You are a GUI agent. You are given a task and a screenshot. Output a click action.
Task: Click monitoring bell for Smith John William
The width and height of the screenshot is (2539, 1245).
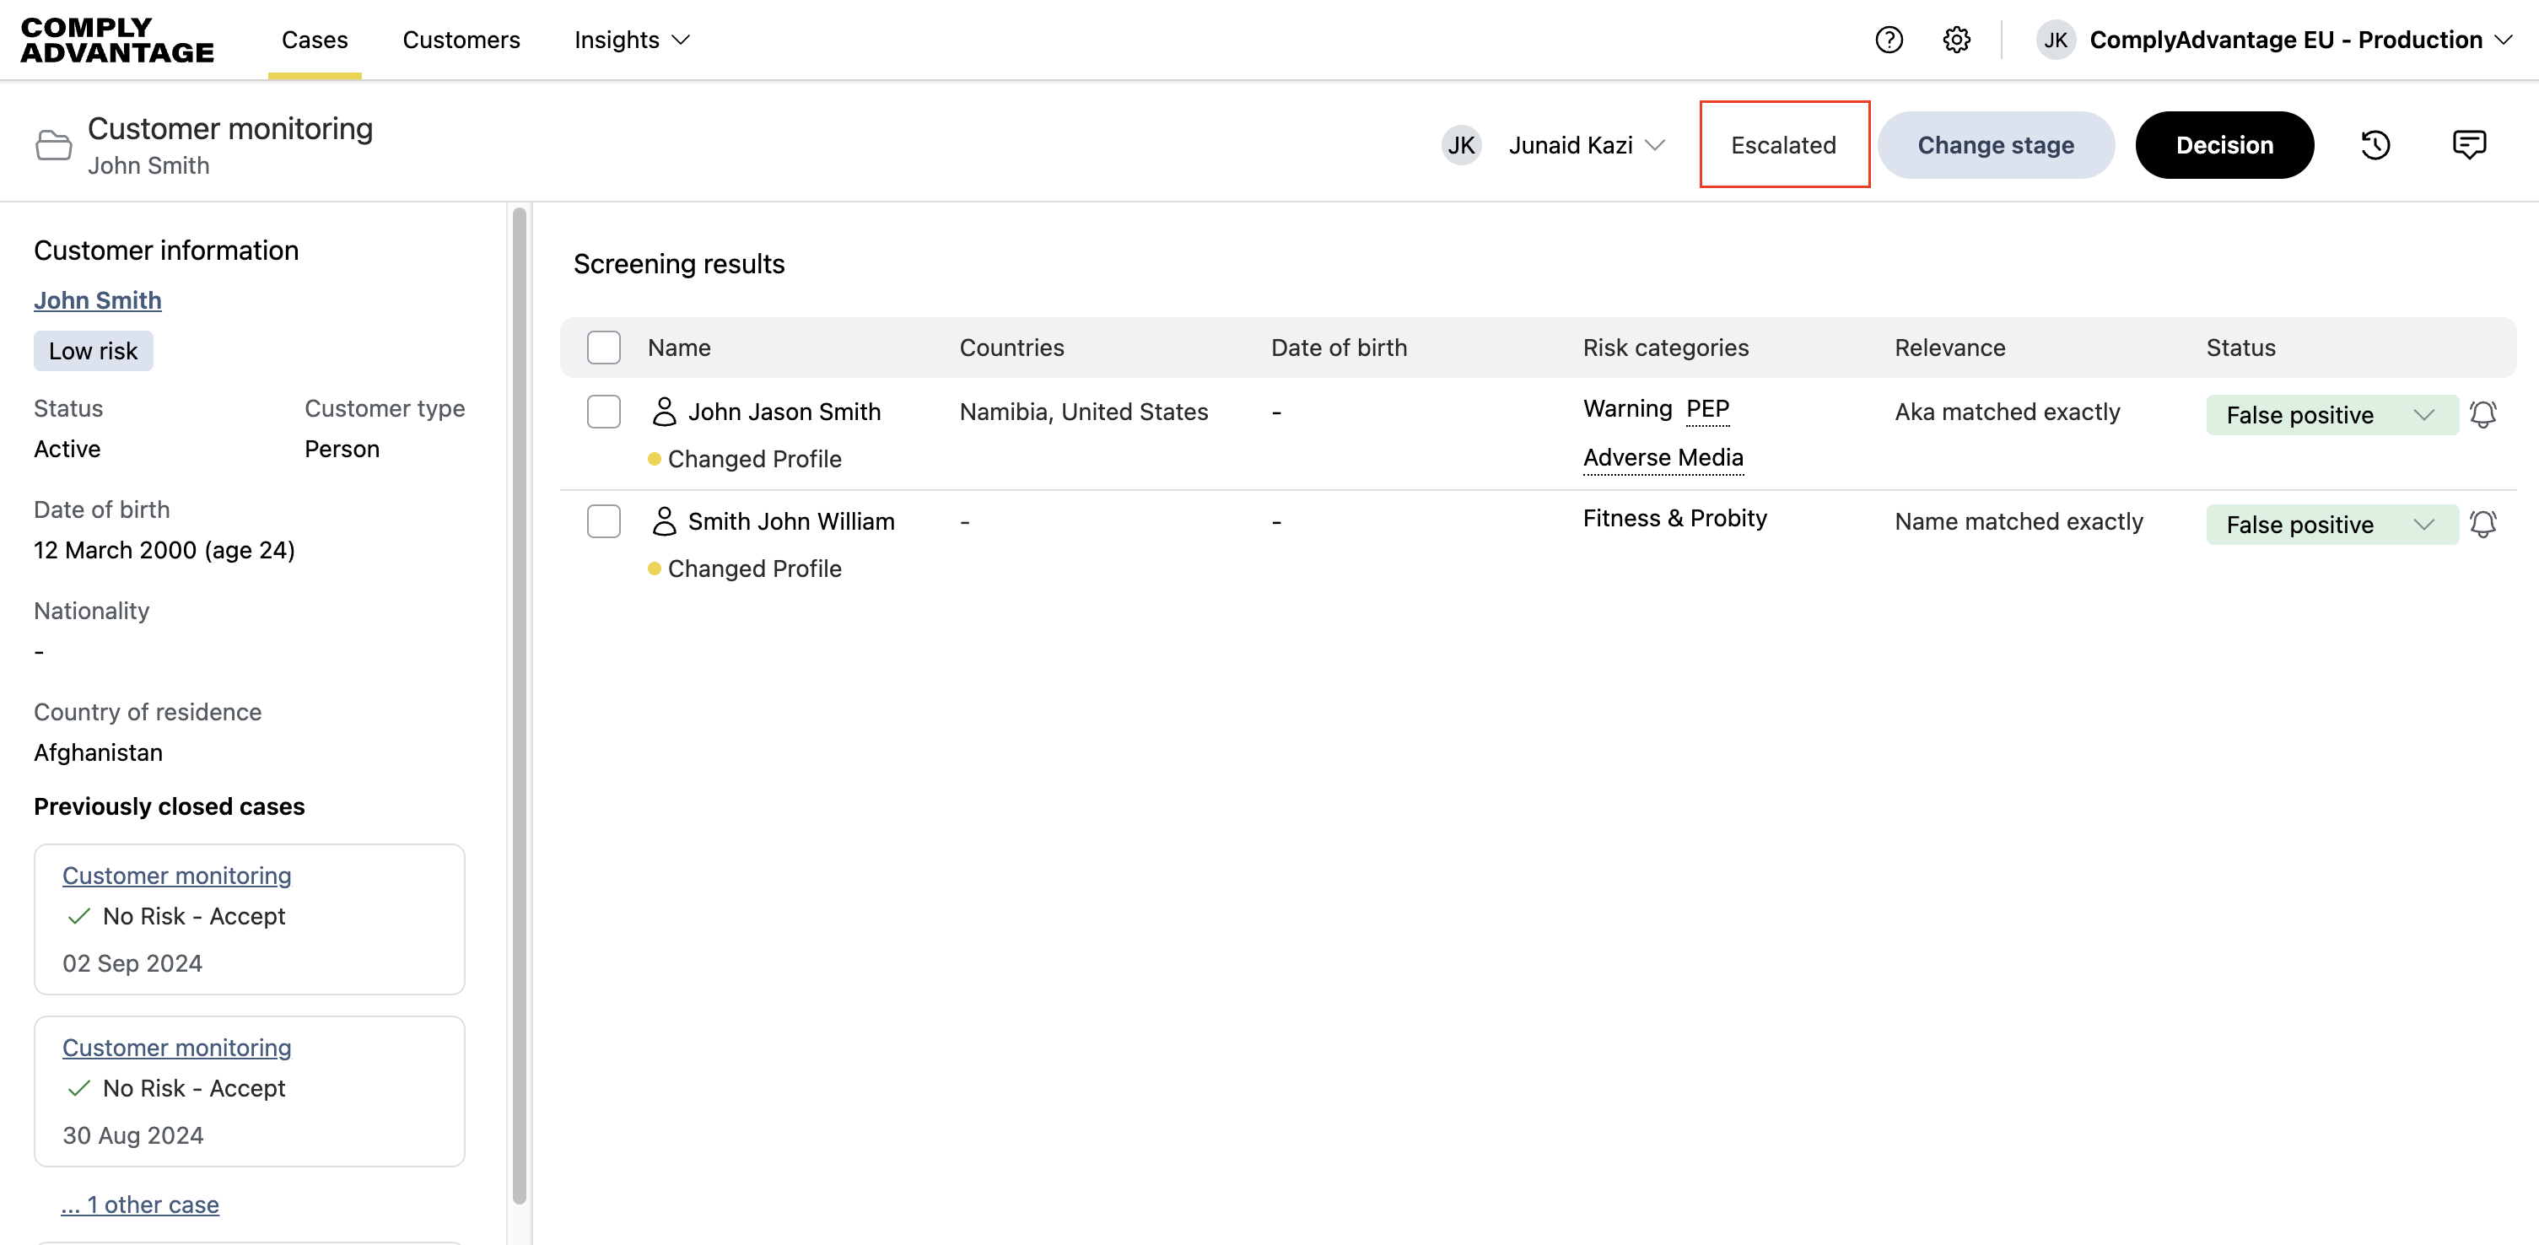pos(2482,524)
